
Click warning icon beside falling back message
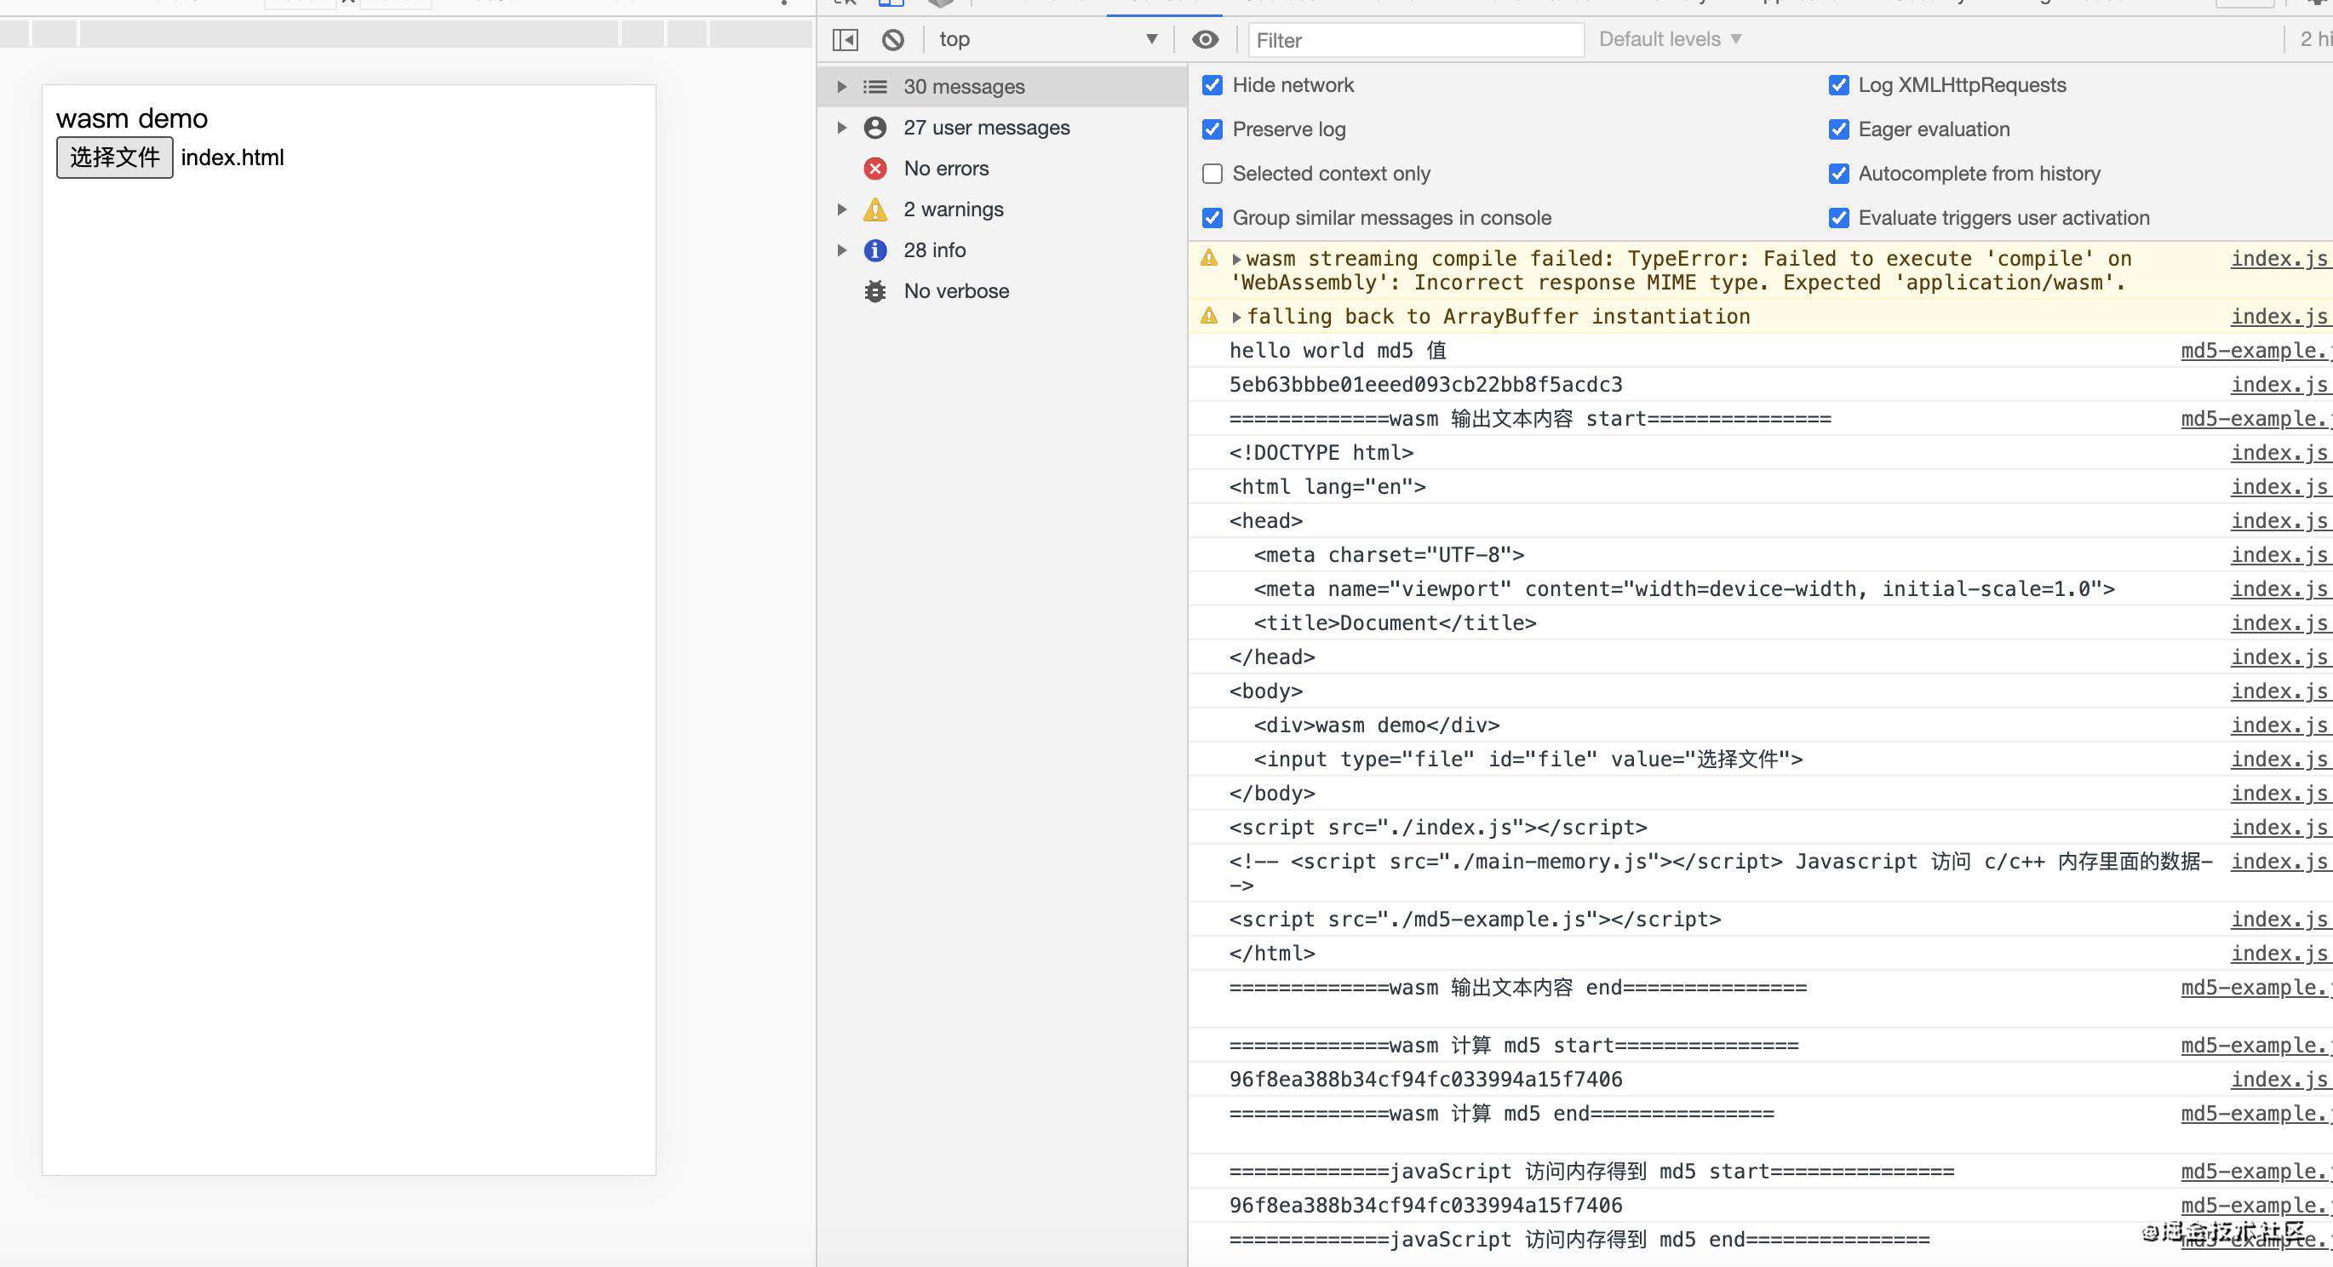click(x=1209, y=316)
